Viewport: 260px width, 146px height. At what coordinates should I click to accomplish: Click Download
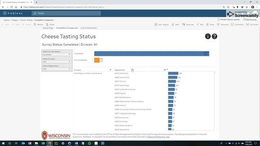pos(223,24)
